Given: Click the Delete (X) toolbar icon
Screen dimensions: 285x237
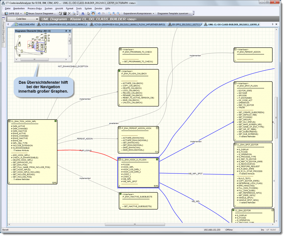Looking at the screenshot, I should [x=69, y=13].
